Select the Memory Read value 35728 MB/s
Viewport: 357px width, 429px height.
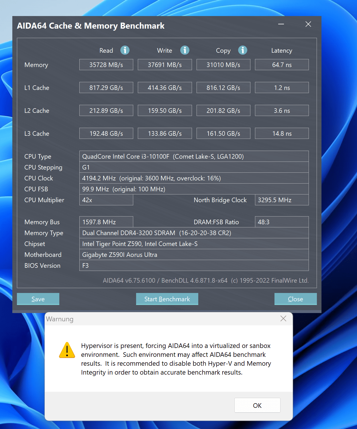pyautogui.click(x=106, y=65)
